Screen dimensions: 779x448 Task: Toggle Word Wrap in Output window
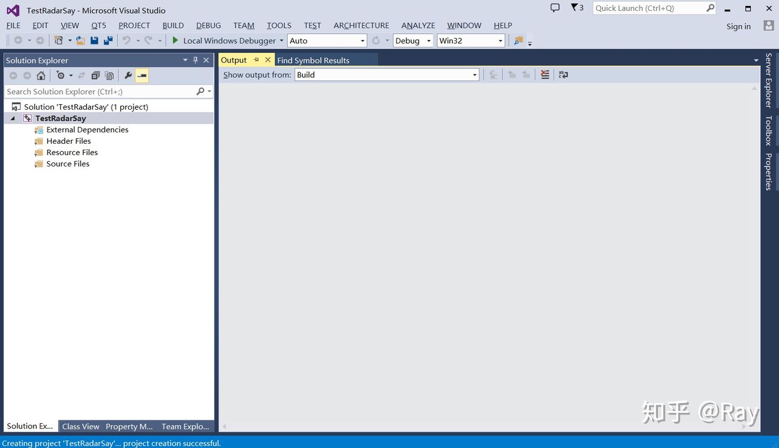563,75
